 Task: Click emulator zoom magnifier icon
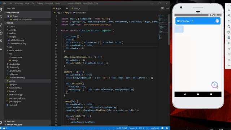[x=229, y=43]
